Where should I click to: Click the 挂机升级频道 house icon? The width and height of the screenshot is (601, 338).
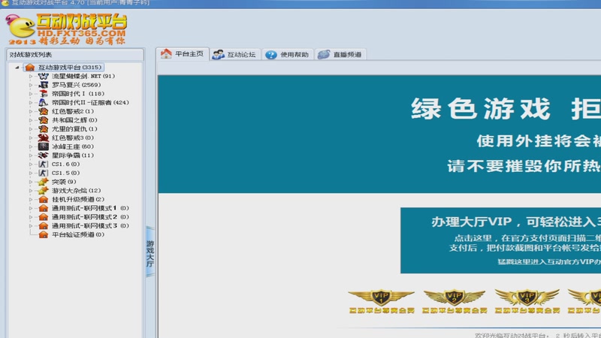coord(44,200)
